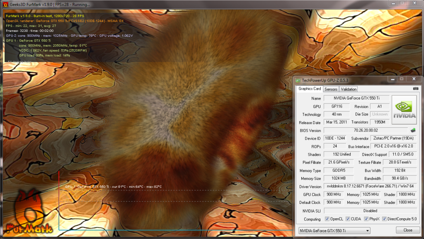The height and width of the screenshot is (239, 424).
Task: Select the Driver Version field text
Action: click(370, 186)
